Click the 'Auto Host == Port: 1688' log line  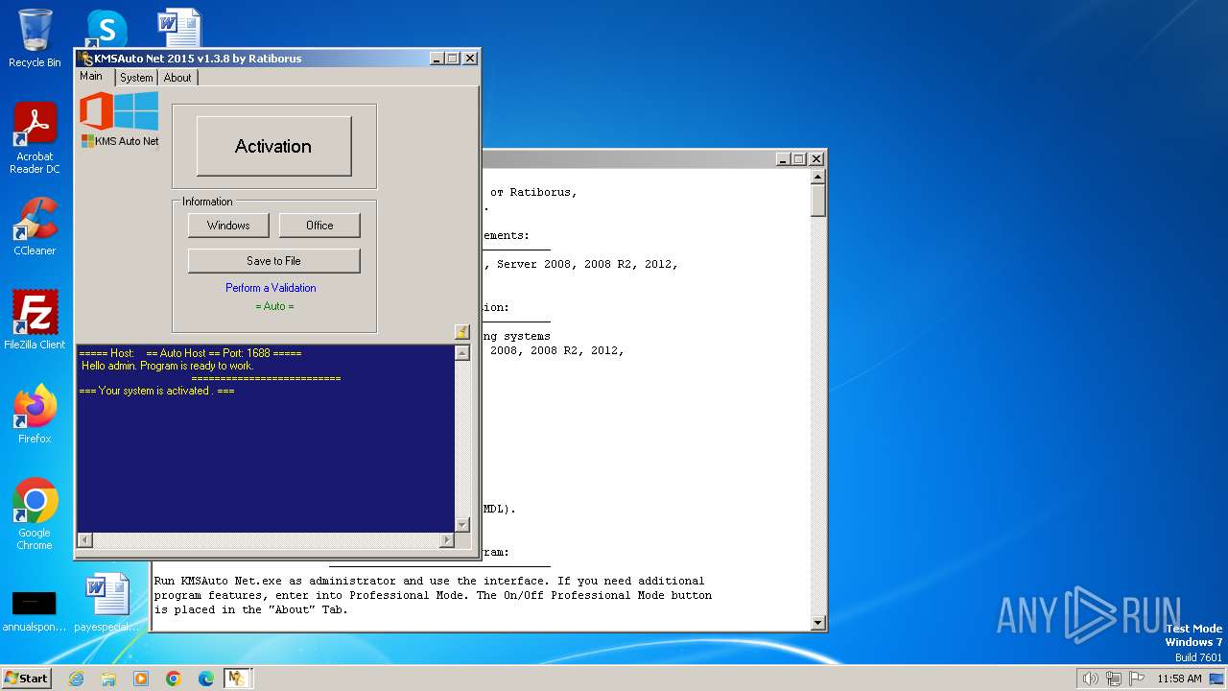(190, 353)
